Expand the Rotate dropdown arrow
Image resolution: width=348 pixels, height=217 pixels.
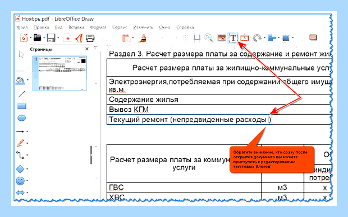tap(264, 38)
